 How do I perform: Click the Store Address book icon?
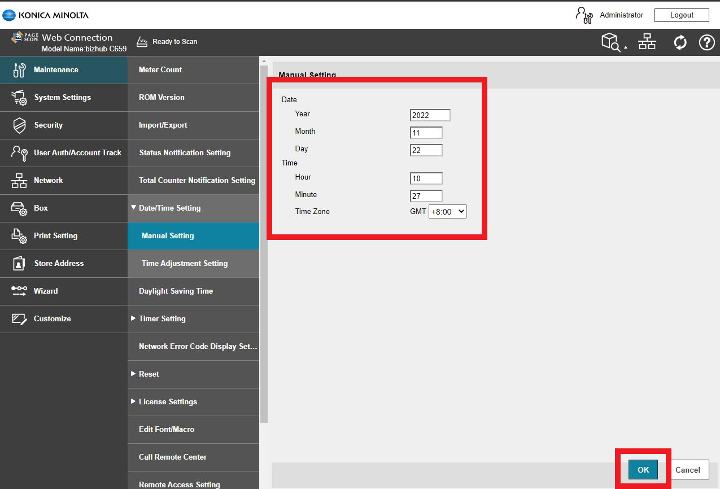click(x=19, y=264)
